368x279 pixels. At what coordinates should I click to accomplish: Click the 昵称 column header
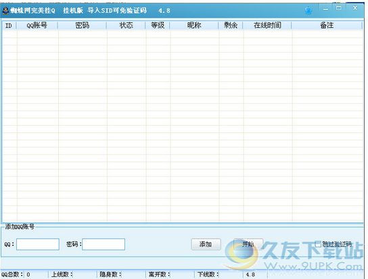click(194, 25)
